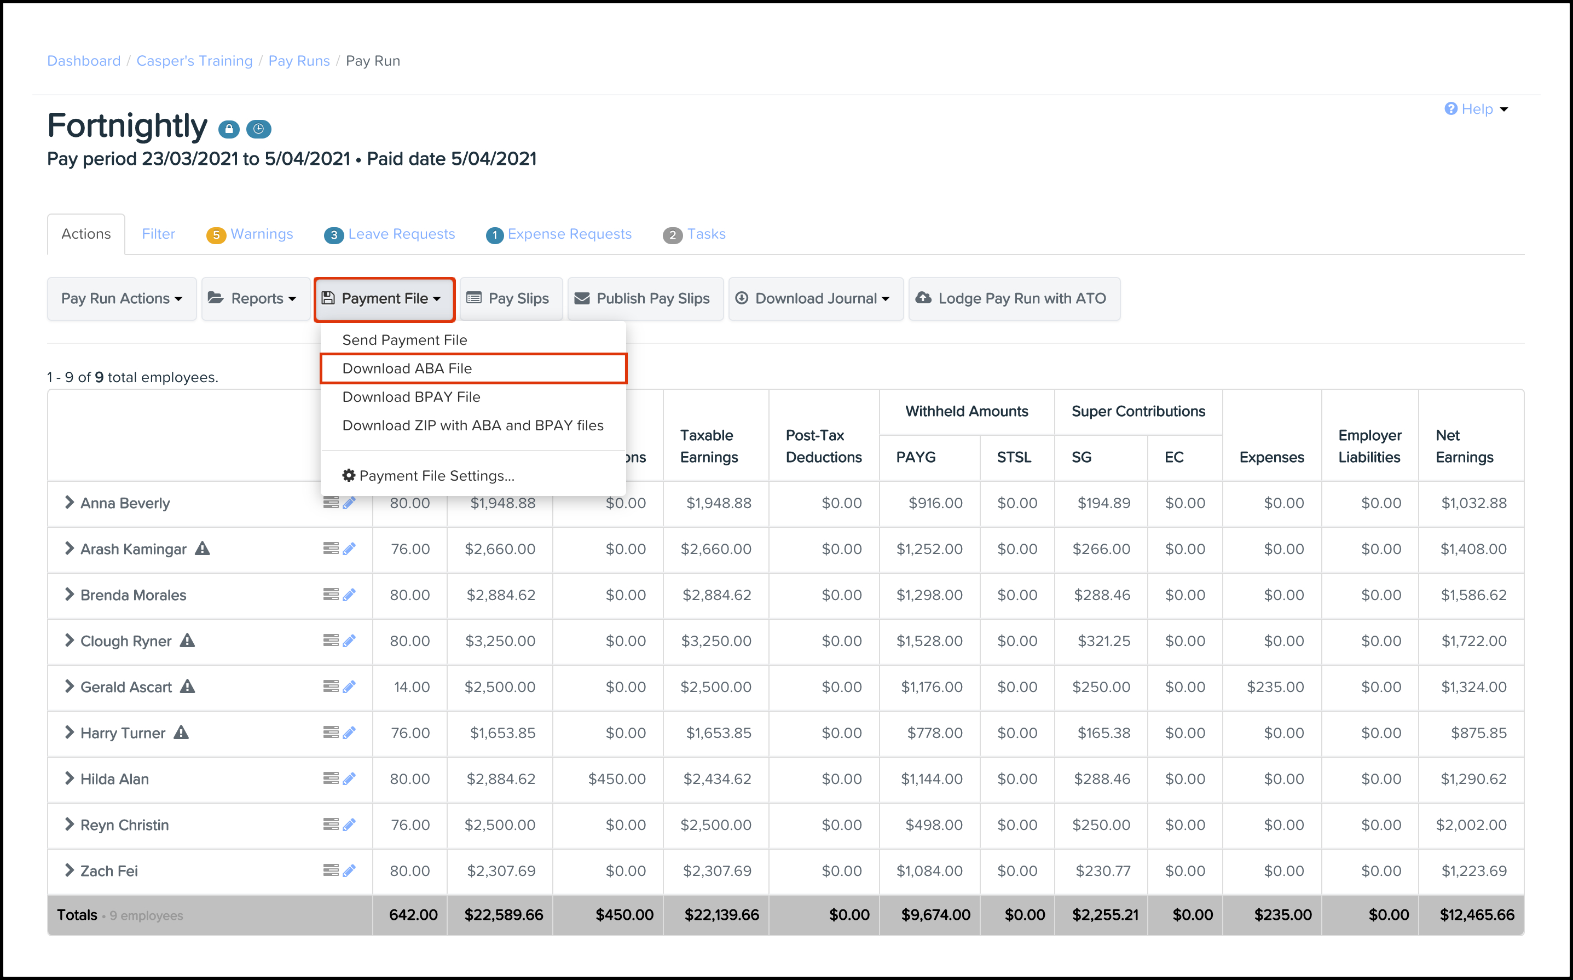The height and width of the screenshot is (980, 1573).
Task: Choose Download BPAY File option
Action: 410,397
